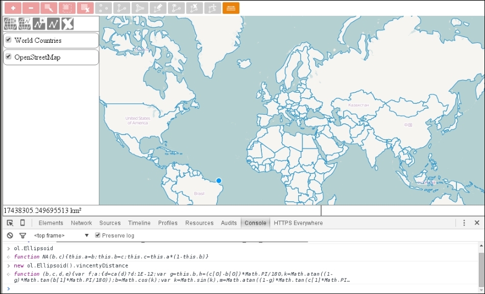Activate the inspect element cursor in DevTools
Screen dimensions: 485x294
[9, 223]
